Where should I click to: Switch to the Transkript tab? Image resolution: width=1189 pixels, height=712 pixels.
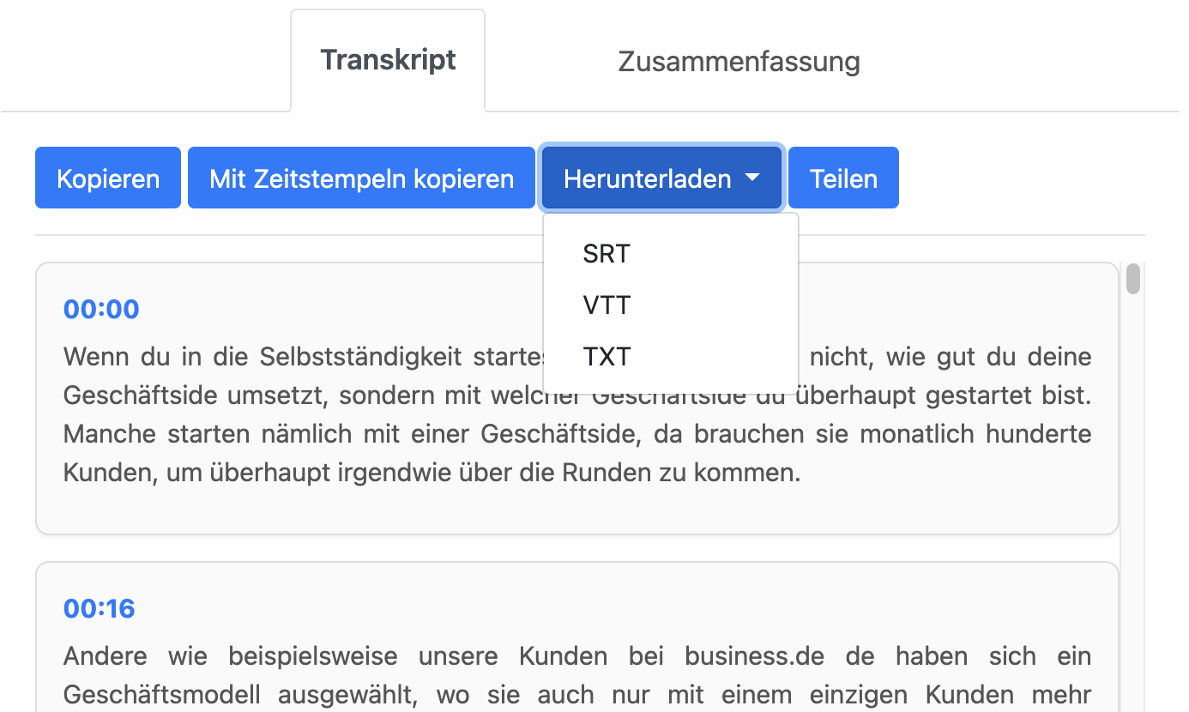388,61
